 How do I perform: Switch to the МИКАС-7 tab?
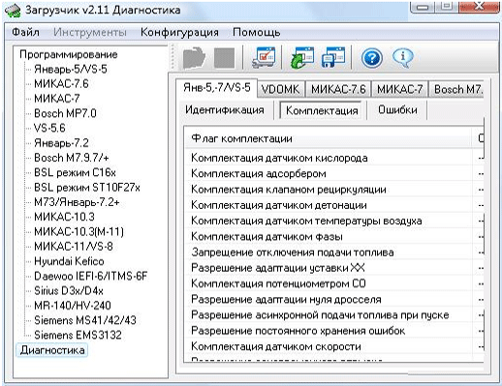click(x=399, y=89)
